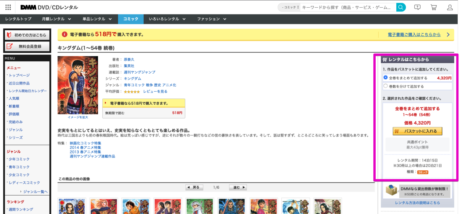Click first thumbnail in other images row
Screen dimensions: 460x214
pos(72,206)
